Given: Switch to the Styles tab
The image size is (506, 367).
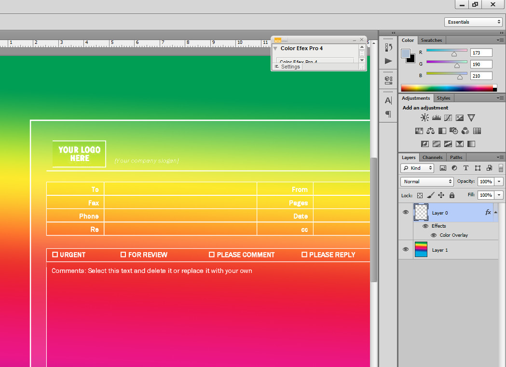Looking at the screenshot, I should (443, 98).
